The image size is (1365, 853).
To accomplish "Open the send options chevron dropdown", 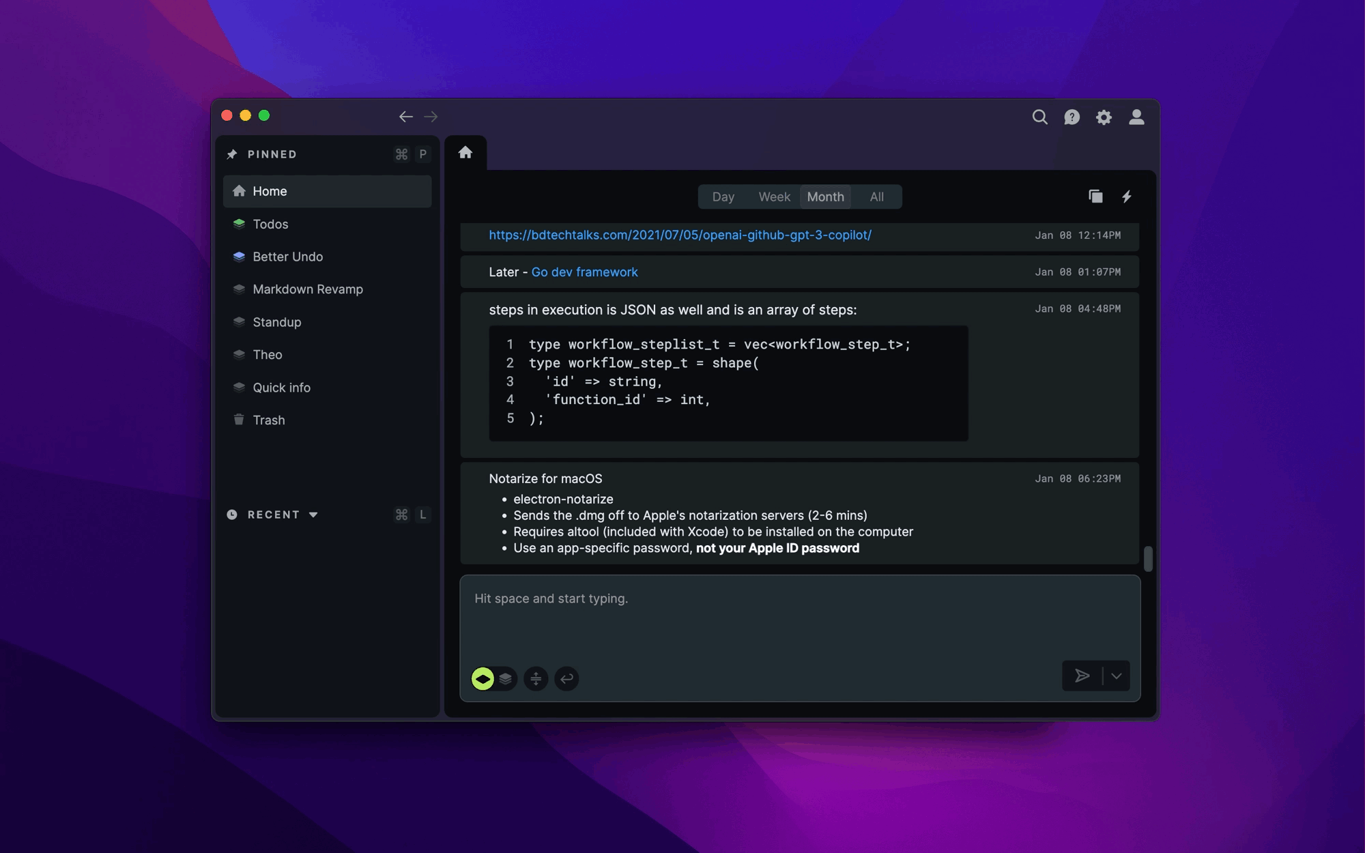I will (1117, 676).
